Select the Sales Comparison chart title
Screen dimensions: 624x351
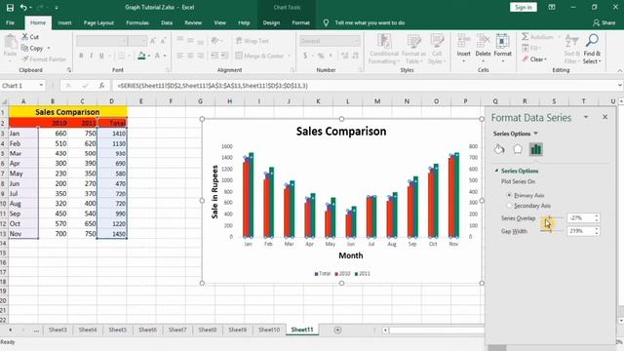pyautogui.click(x=341, y=131)
